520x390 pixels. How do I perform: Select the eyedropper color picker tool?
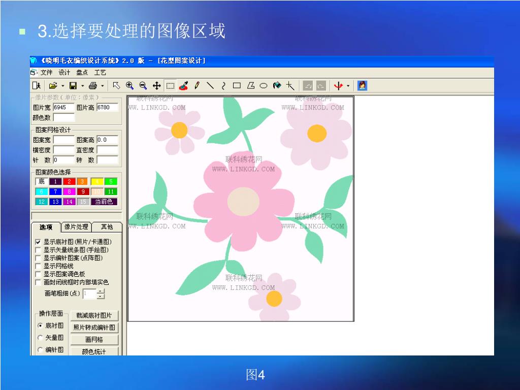click(183, 86)
